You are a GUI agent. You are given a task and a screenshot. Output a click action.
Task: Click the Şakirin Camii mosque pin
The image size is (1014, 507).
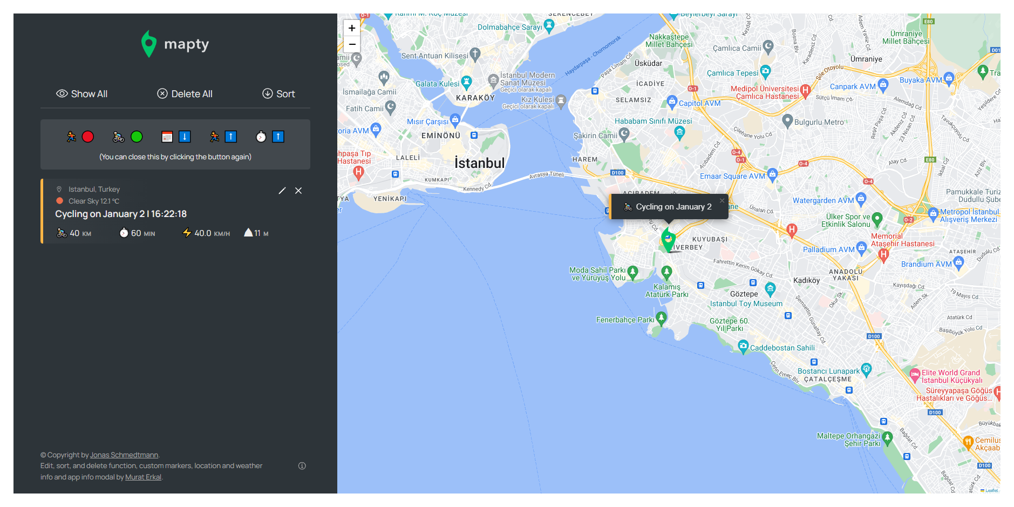coord(624,134)
